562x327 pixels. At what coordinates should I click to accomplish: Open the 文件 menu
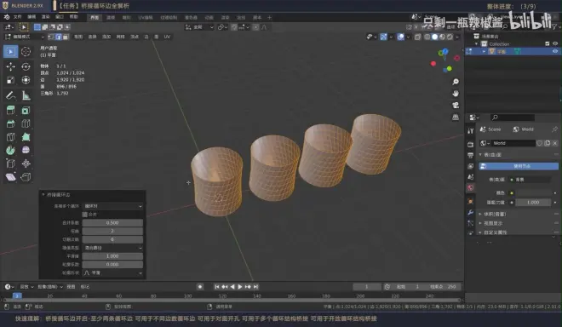tap(17, 17)
